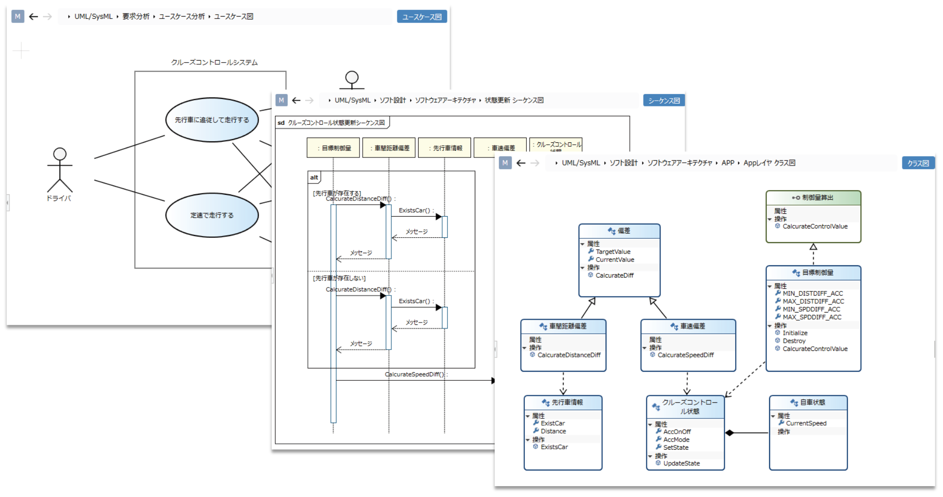The height and width of the screenshot is (497, 943).
Task: Click the sd クルーズコントロール状態更新シーケンス図 frame label
Action: (x=332, y=122)
